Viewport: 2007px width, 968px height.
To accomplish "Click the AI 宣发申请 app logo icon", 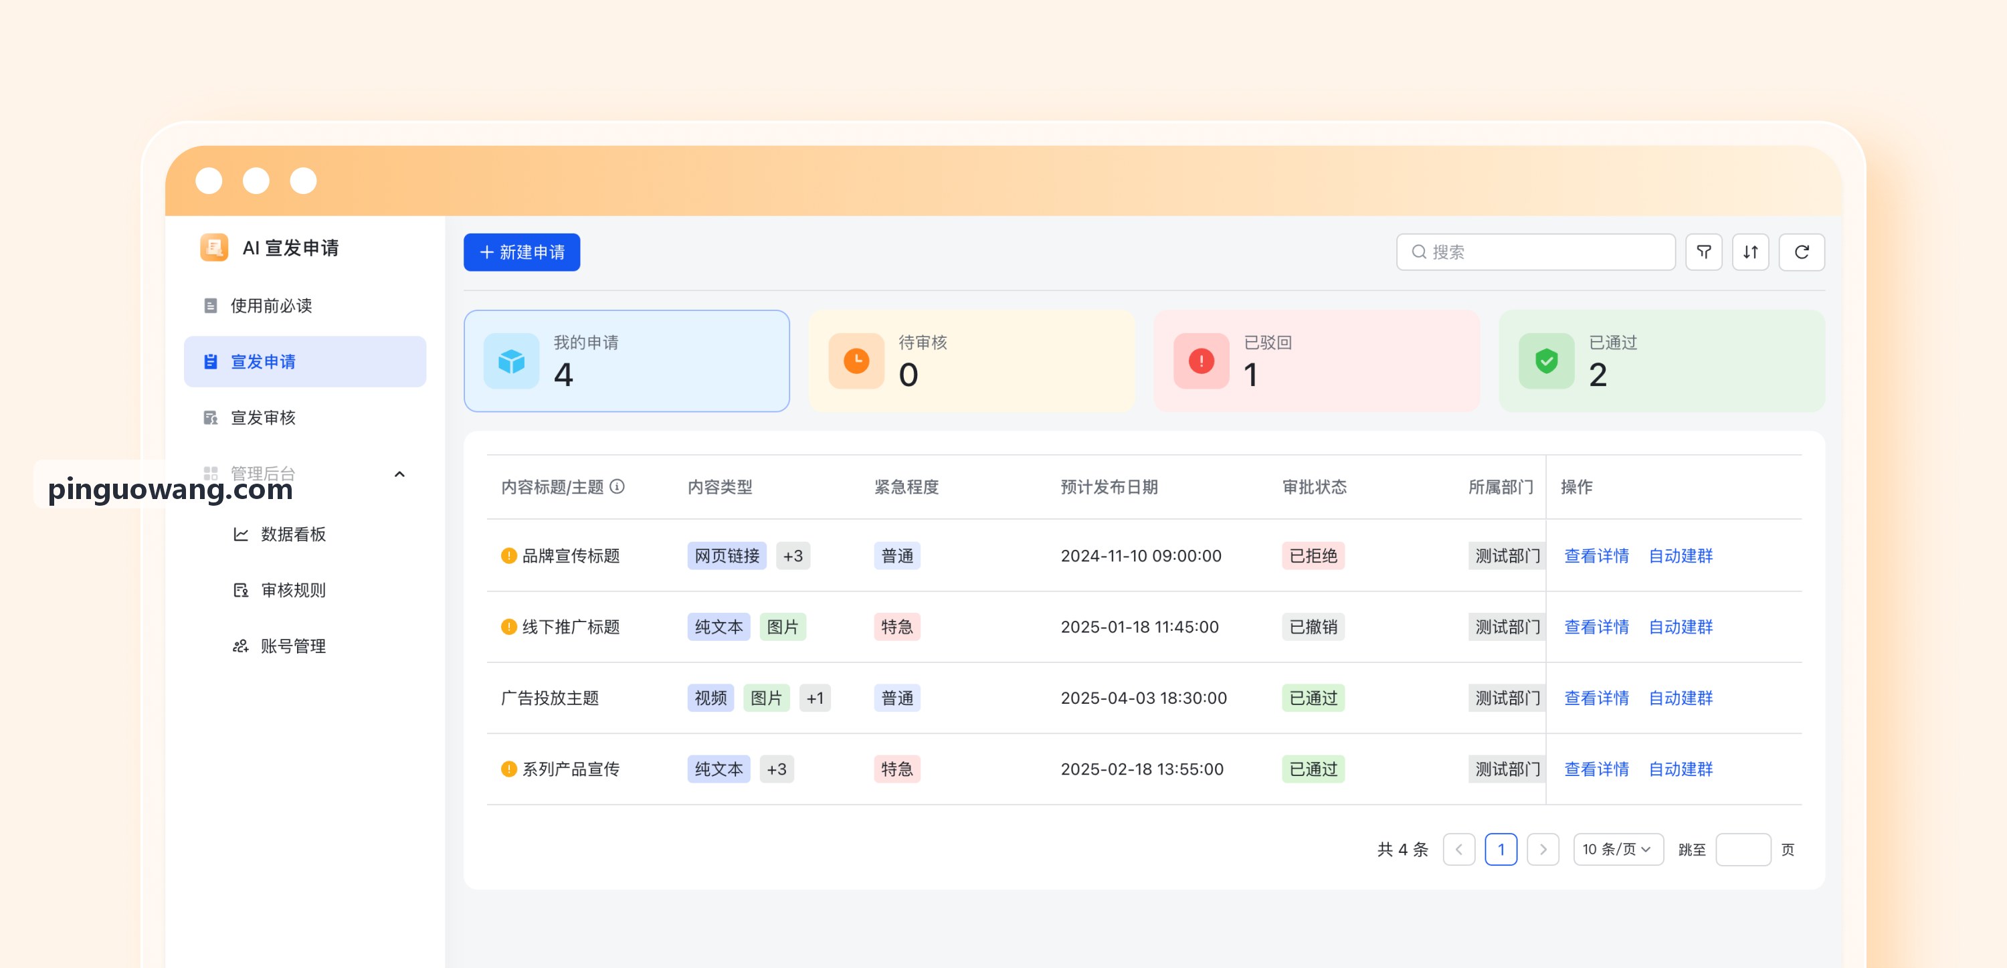I will coord(213,248).
